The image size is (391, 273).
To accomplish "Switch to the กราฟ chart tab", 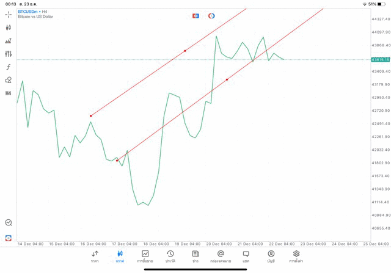I will pos(120,256).
